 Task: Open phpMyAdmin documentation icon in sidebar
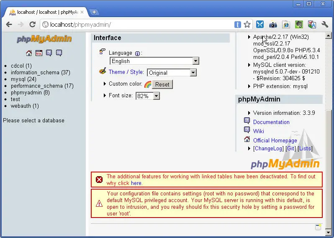(x=49, y=53)
